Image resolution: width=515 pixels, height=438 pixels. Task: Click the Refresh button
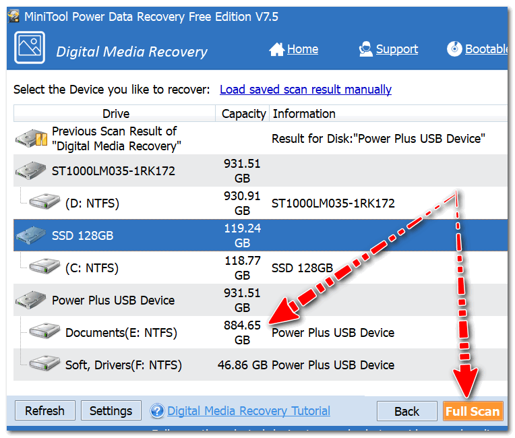click(45, 410)
